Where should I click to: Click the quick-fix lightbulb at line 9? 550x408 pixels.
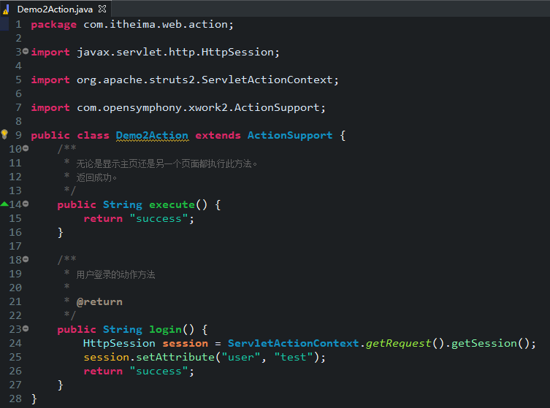pos(4,134)
